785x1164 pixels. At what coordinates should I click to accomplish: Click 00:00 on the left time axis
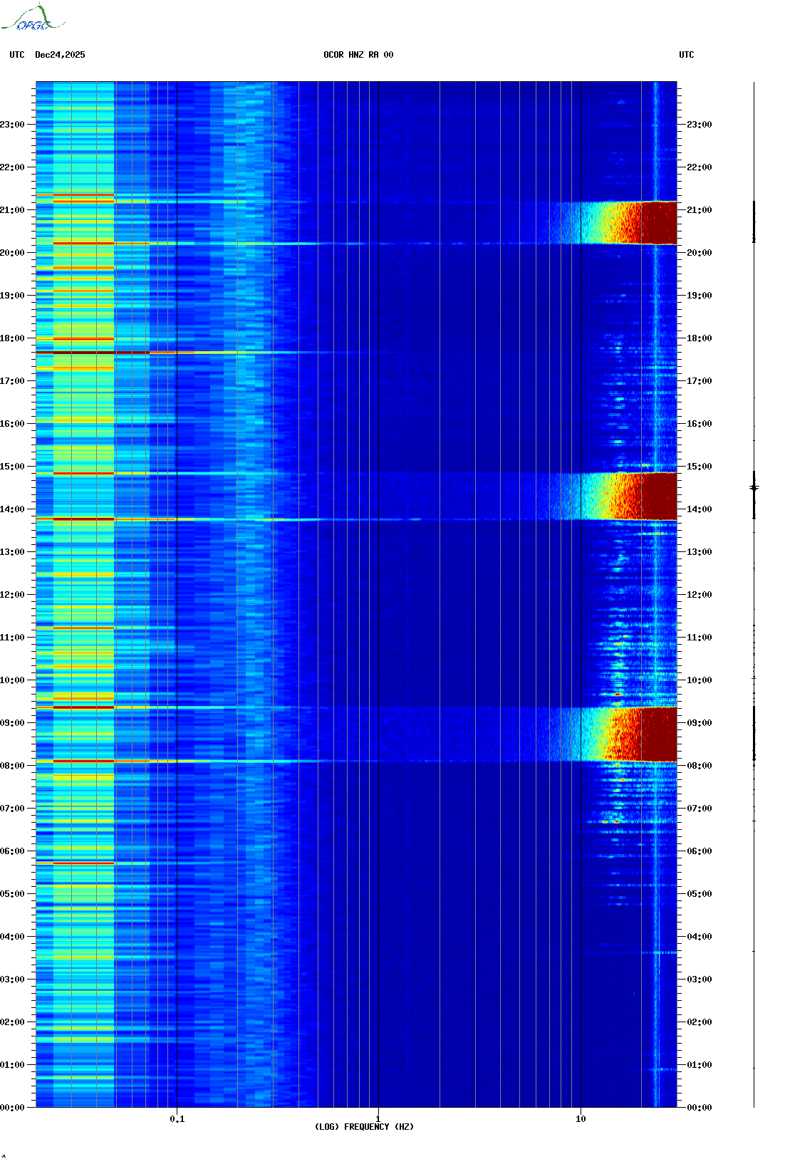coord(12,1108)
